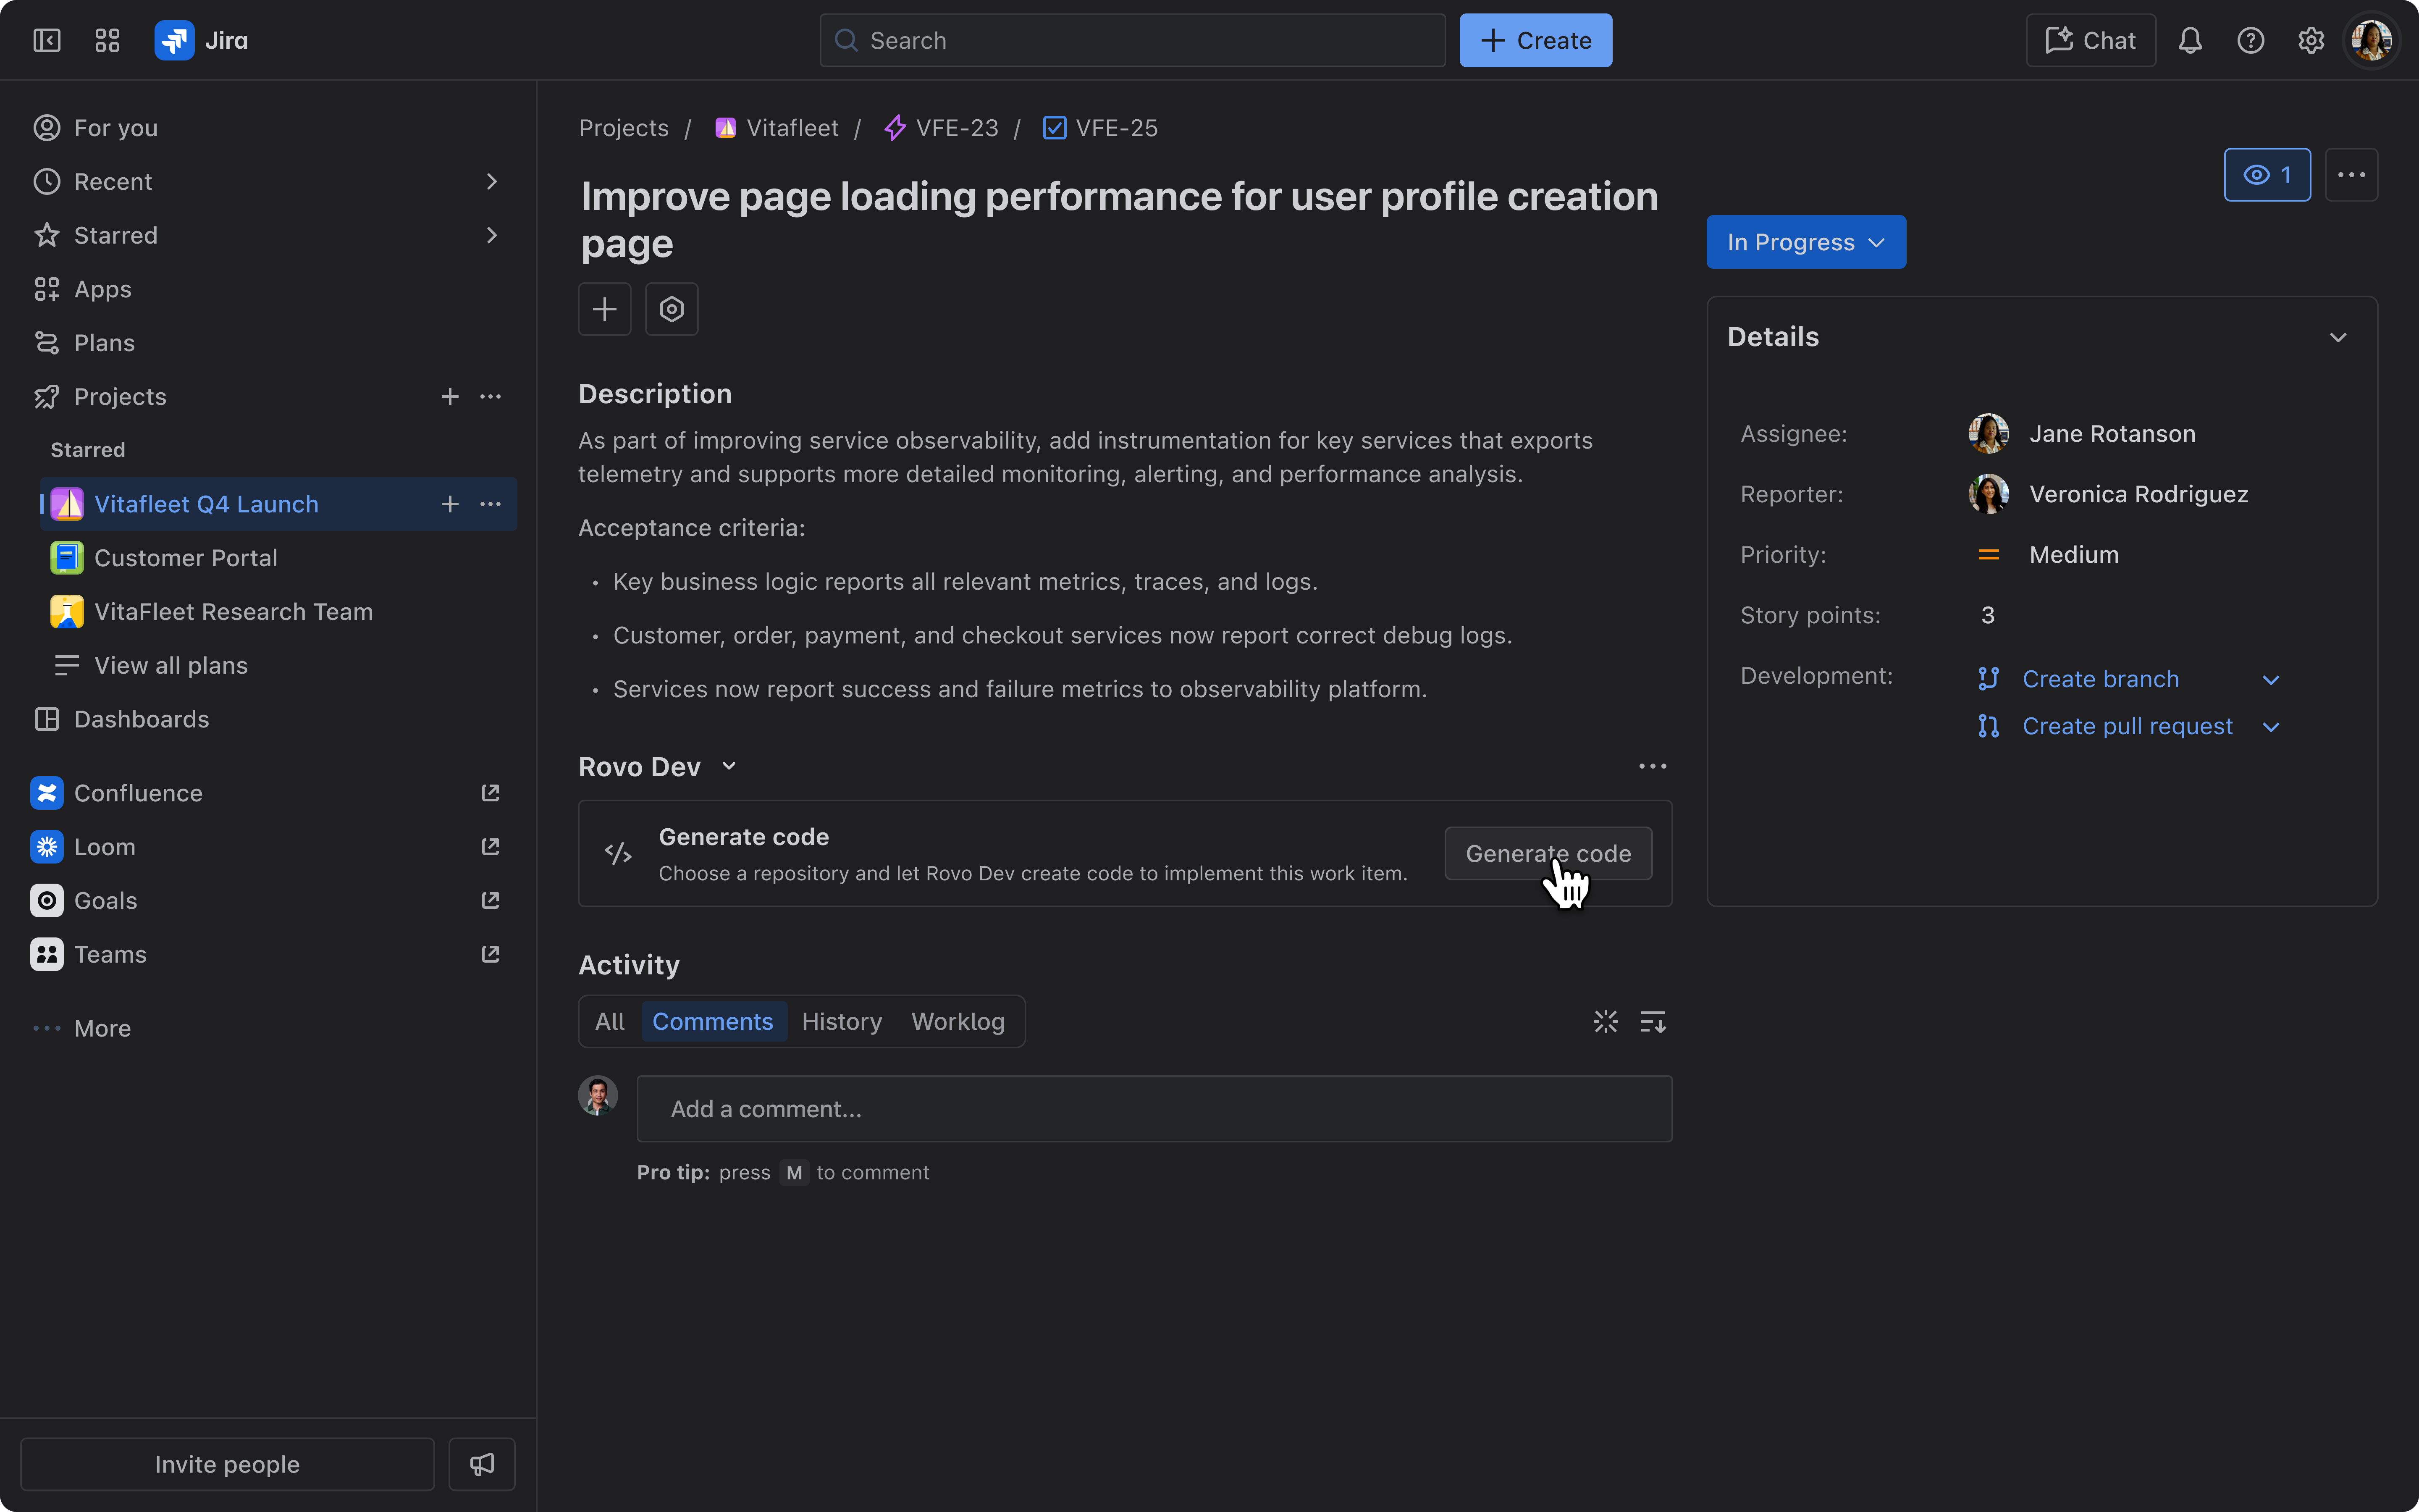Viewport: 2419px width, 1512px height.
Task: Open the help icon
Action: click(x=2251, y=40)
